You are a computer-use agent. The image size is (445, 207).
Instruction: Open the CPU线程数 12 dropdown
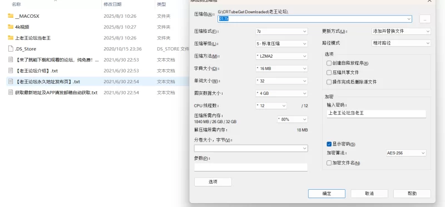[x=271, y=105]
